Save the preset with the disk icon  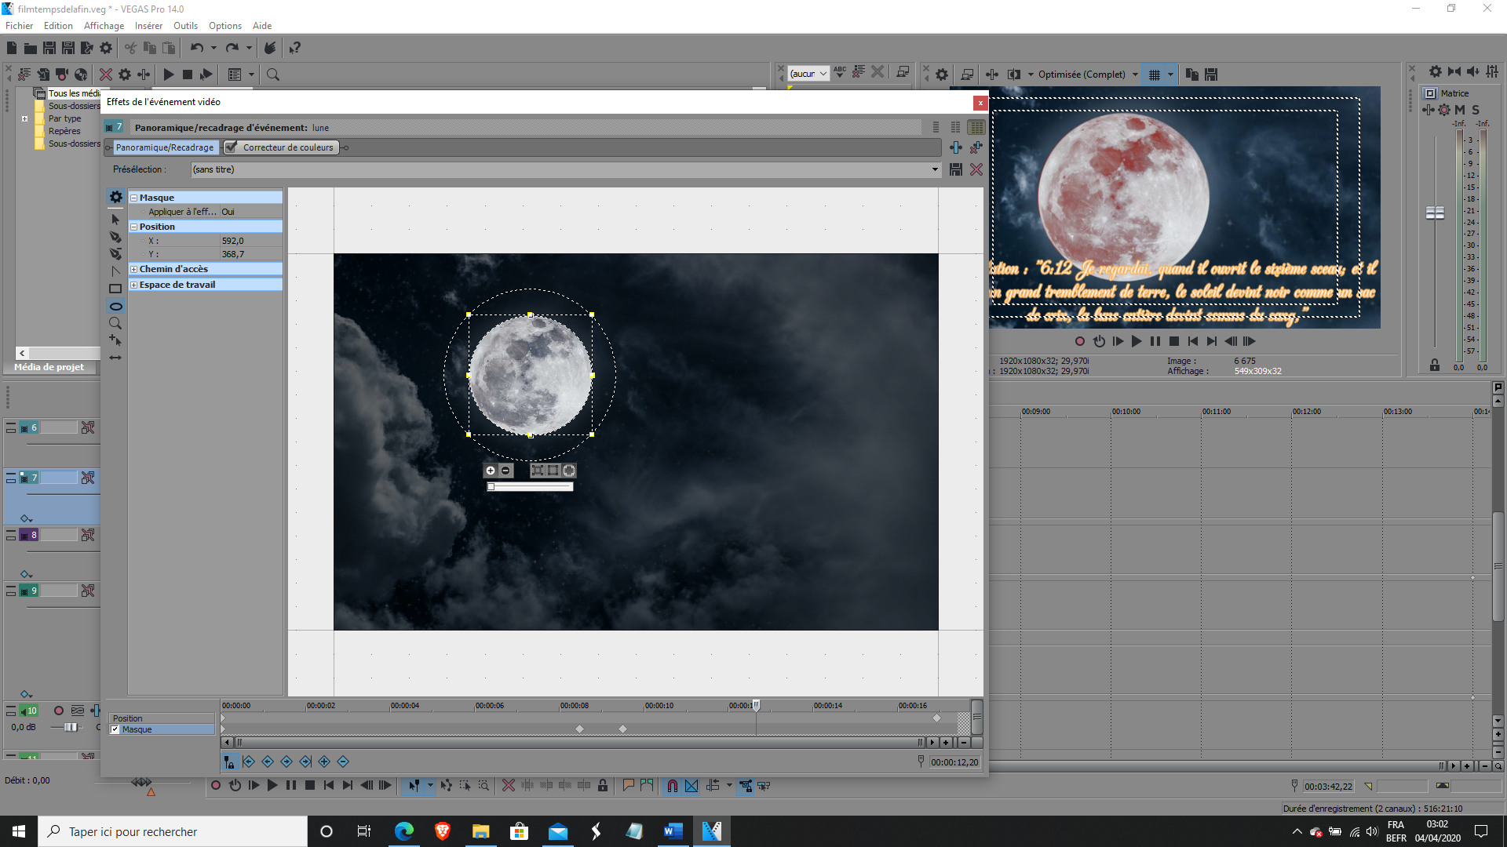pos(956,169)
